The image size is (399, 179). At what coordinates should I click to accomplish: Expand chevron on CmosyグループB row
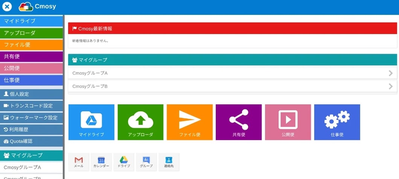(x=391, y=87)
